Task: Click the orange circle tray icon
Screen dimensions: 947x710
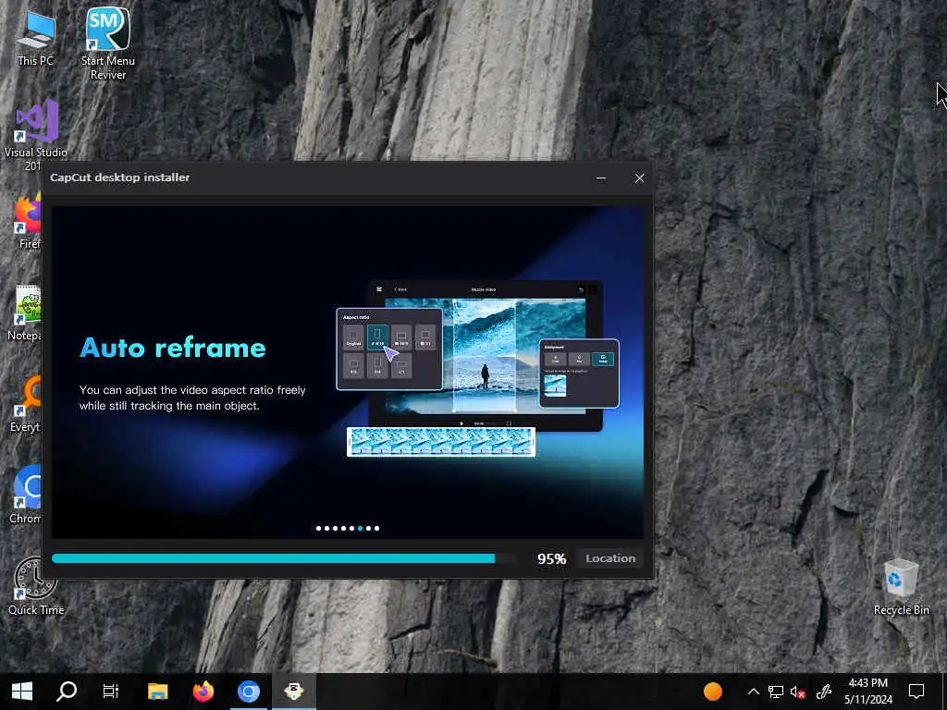Action: point(713,692)
